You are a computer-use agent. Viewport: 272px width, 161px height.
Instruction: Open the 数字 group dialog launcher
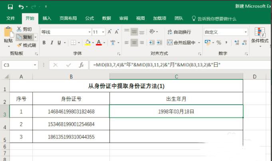coord(246,54)
